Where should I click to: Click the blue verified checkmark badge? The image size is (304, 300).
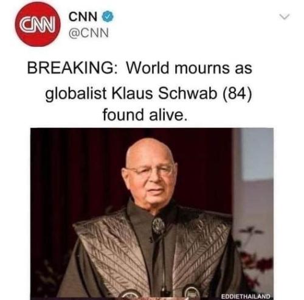tap(107, 16)
